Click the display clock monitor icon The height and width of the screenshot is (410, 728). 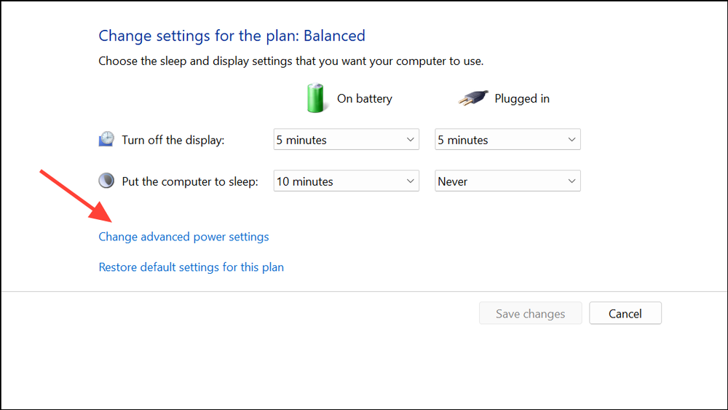coord(106,139)
